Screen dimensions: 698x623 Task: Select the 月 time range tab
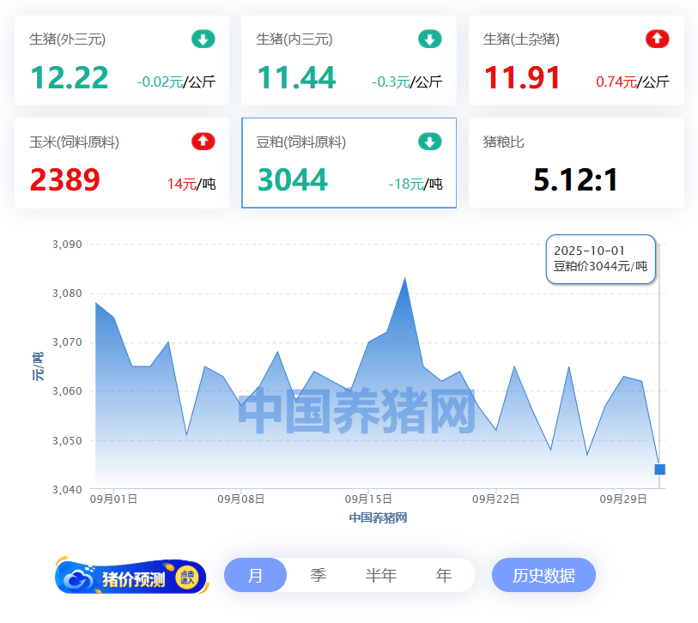click(256, 575)
